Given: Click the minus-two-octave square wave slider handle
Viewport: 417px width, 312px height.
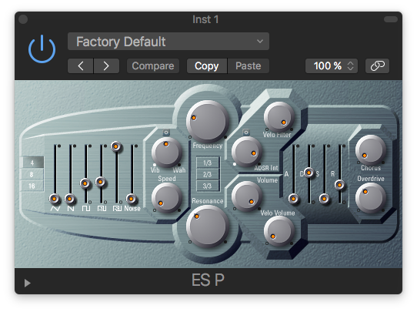Looking at the screenshot, I should point(116,146).
